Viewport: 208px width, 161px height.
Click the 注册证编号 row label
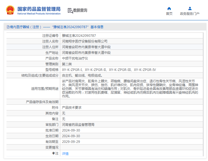coord(50,36)
